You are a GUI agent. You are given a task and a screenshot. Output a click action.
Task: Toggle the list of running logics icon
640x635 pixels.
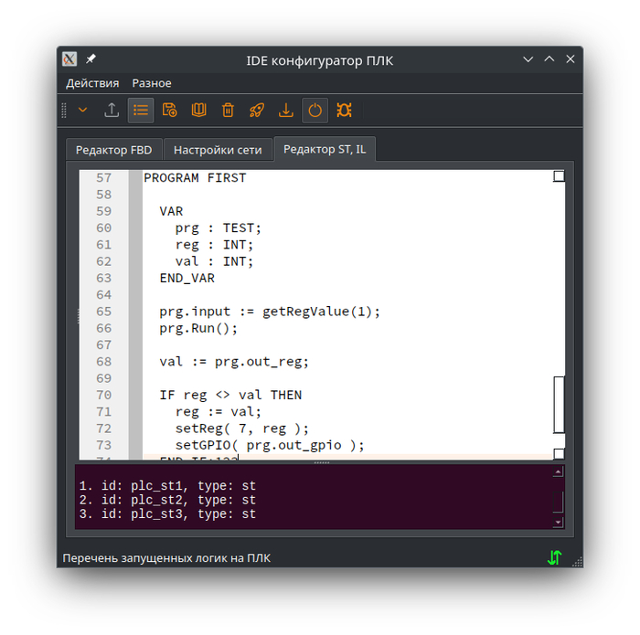[141, 111]
